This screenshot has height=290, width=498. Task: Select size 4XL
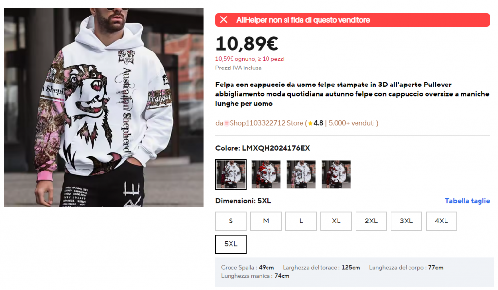[x=442, y=221]
